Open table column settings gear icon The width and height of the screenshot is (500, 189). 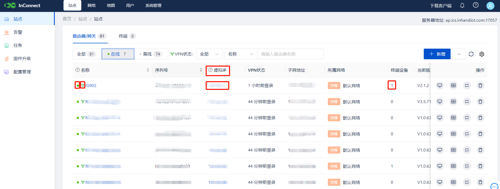482,54
